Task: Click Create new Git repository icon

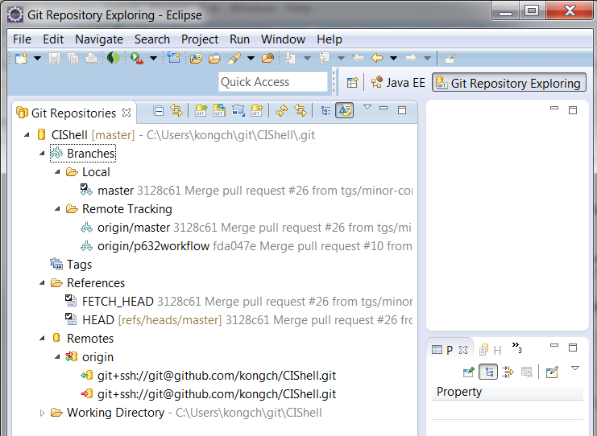Action: click(257, 111)
